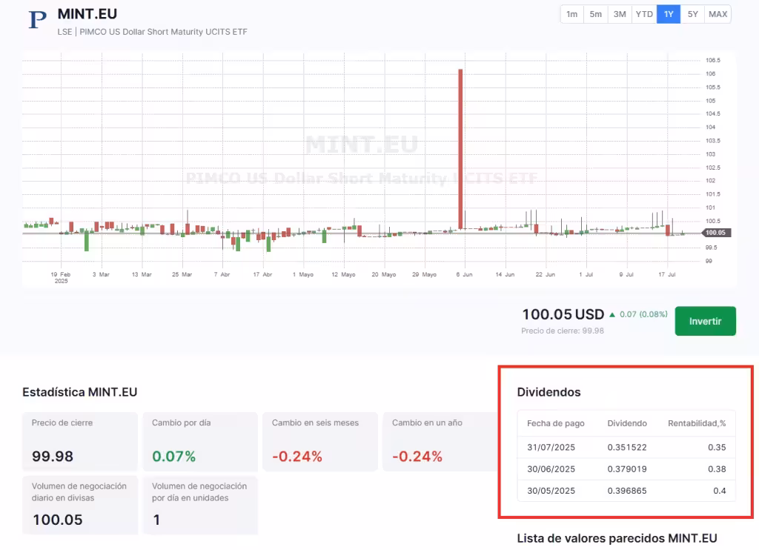The image size is (759, 550).
Task: Select the Cambio en seis meses card
Action: point(320,442)
